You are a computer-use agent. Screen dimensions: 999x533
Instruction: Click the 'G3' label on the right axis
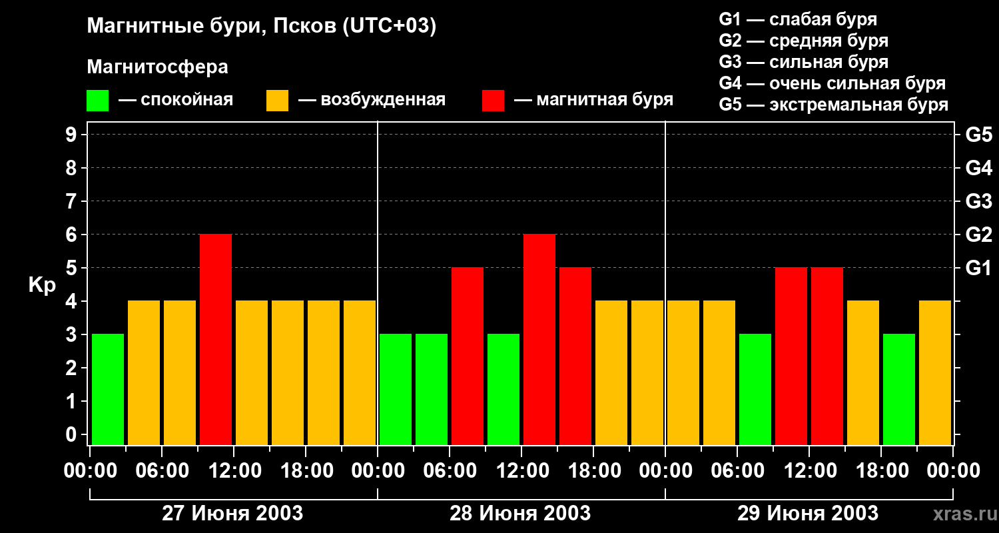pyautogui.click(x=978, y=201)
